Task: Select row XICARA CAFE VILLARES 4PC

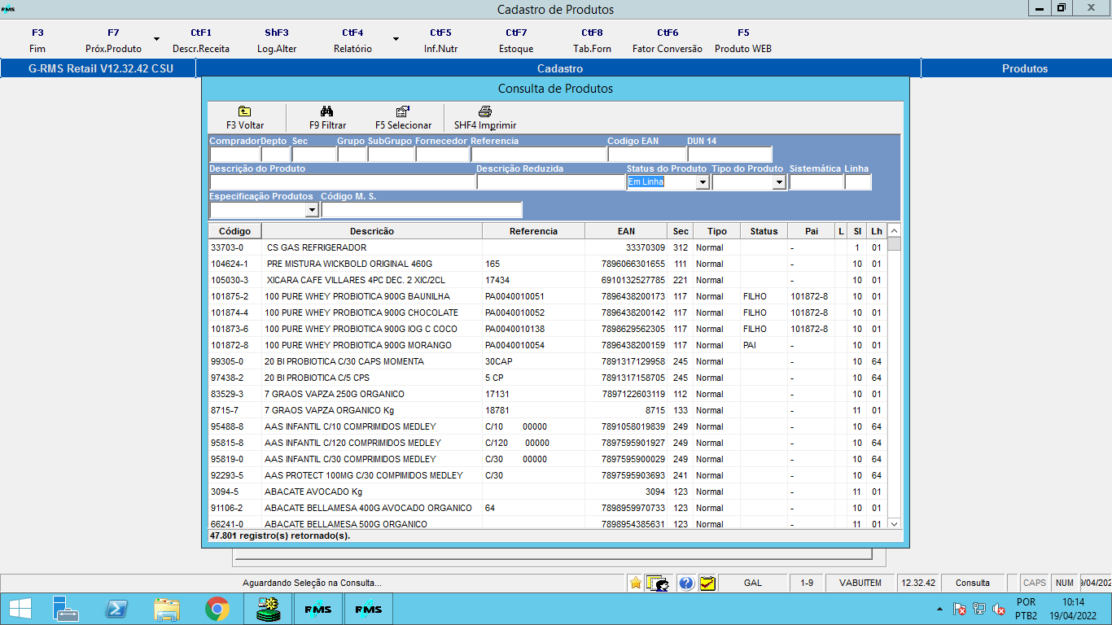Action: [547, 280]
